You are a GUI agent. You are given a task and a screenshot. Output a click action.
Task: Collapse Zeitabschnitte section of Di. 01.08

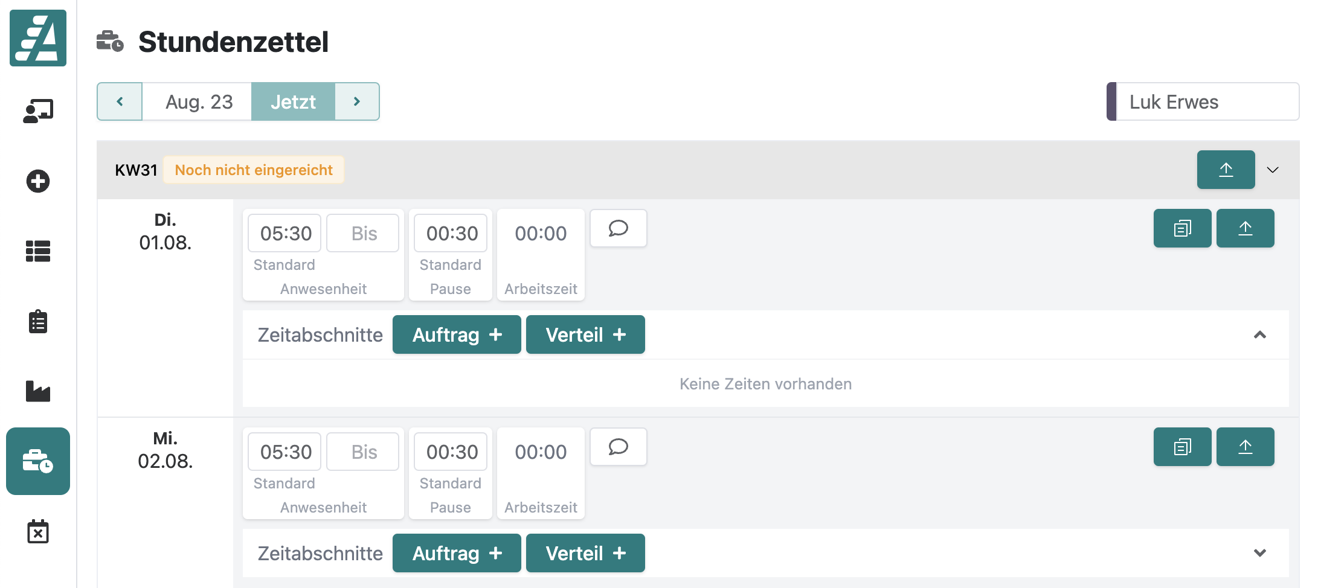pyautogui.click(x=1259, y=335)
